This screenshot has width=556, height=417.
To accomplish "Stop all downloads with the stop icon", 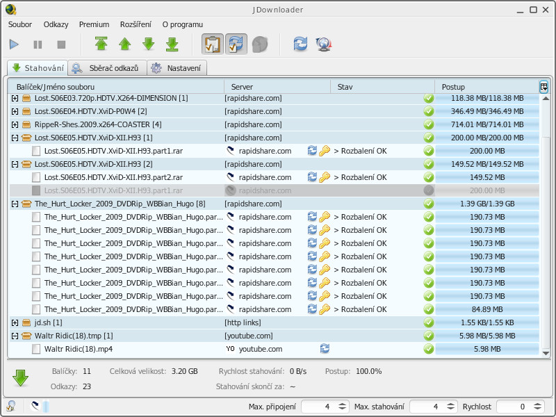I will 61,44.
